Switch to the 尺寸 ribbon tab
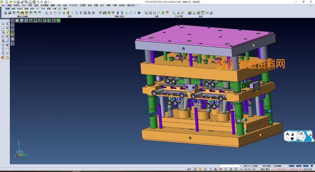The image size is (315, 172). point(37,8)
